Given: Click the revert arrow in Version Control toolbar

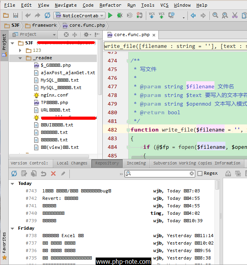Looking at the screenshot, I should pos(44,174).
